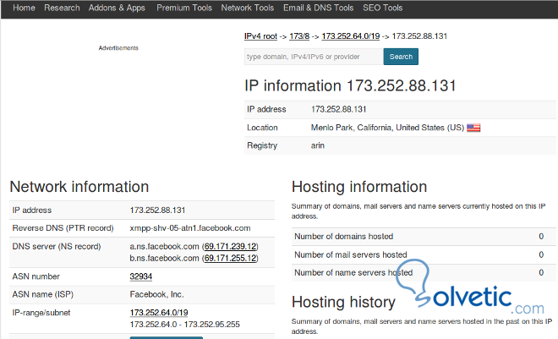The height and width of the screenshot is (339, 558).
Task: Click the xmpp-shv-05-atn1.facebook.com reverse DNS value
Action: click(190, 228)
